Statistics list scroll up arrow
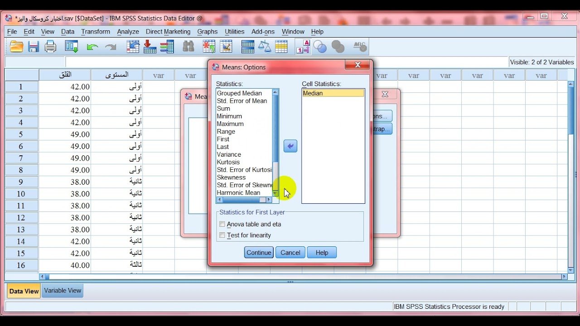The image size is (580, 326). (275, 92)
